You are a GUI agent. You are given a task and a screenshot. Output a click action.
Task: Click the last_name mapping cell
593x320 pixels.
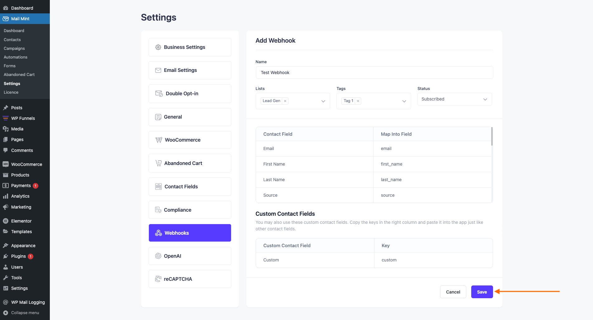pos(432,180)
